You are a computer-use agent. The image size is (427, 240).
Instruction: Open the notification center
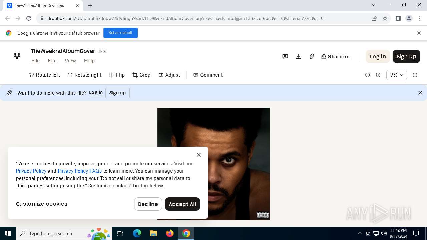(416, 233)
